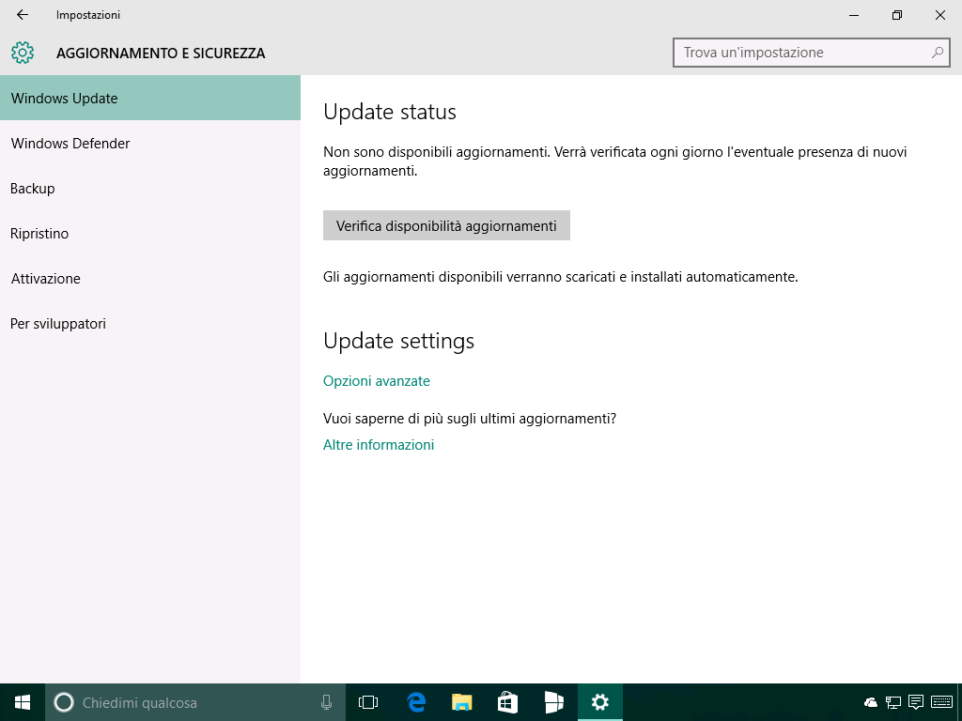Open the Windows Start menu
Image resolution: width=962 pixels, height=721 pixels.
pos(23,702)
